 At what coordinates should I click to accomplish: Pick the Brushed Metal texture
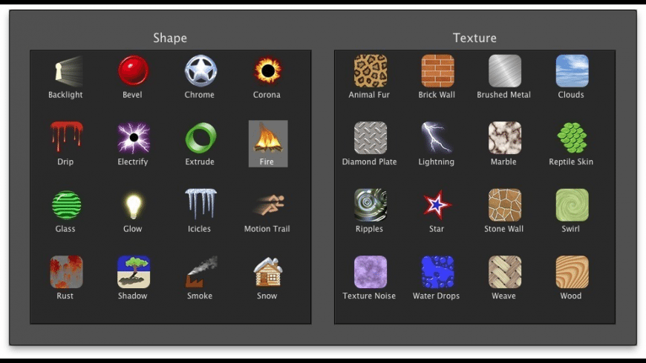(x=505, y=70)
